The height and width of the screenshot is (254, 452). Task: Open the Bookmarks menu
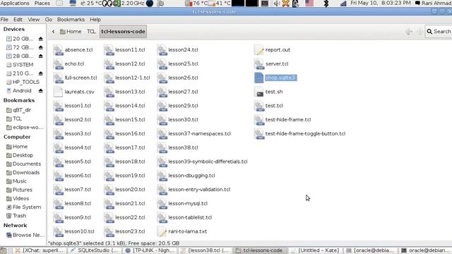pos(71,20)
